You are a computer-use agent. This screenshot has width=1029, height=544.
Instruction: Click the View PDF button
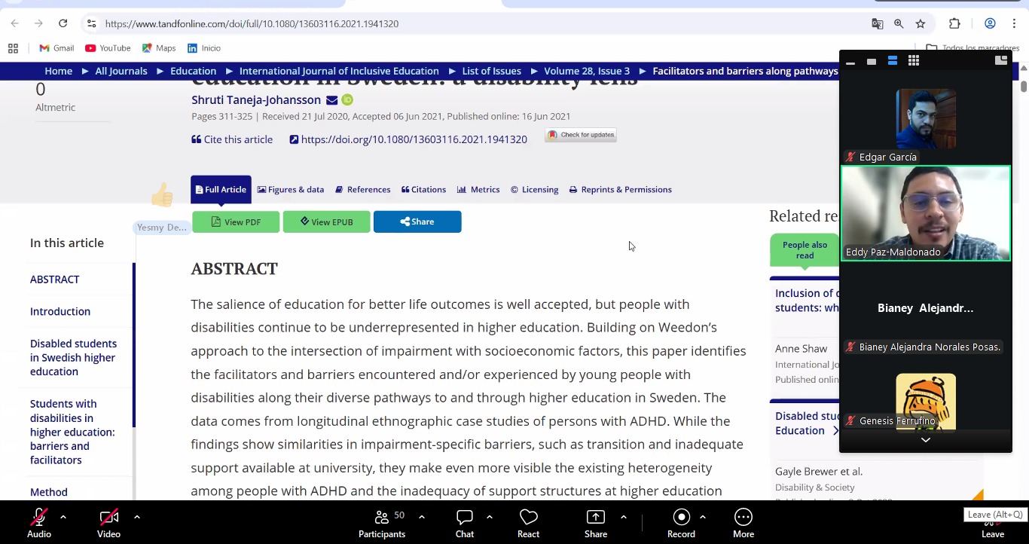click(236, 222)
